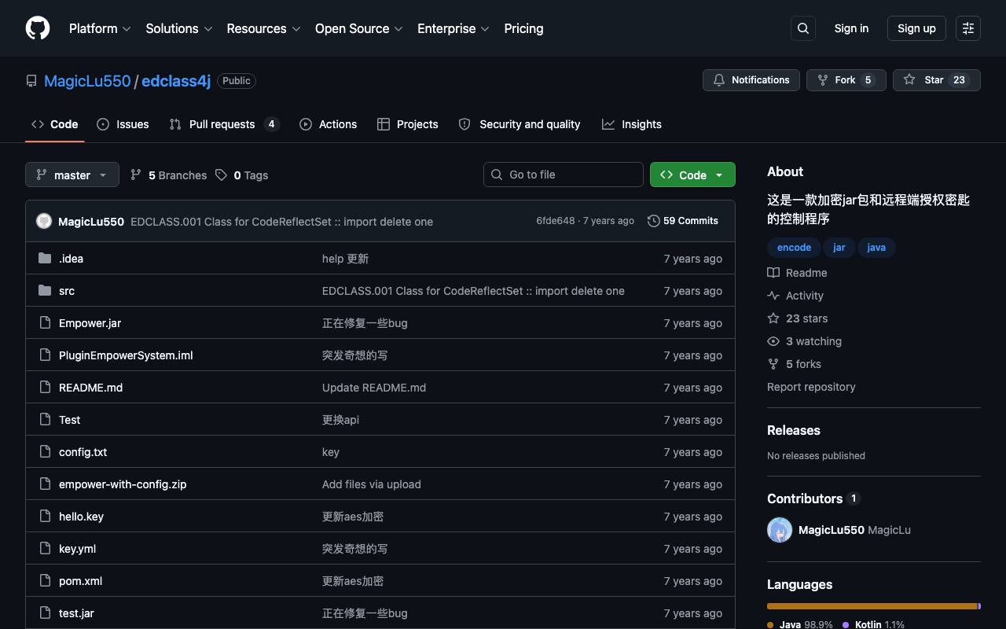Expand the Open Source menu
Screen dimensions: 1006x629
359,28
